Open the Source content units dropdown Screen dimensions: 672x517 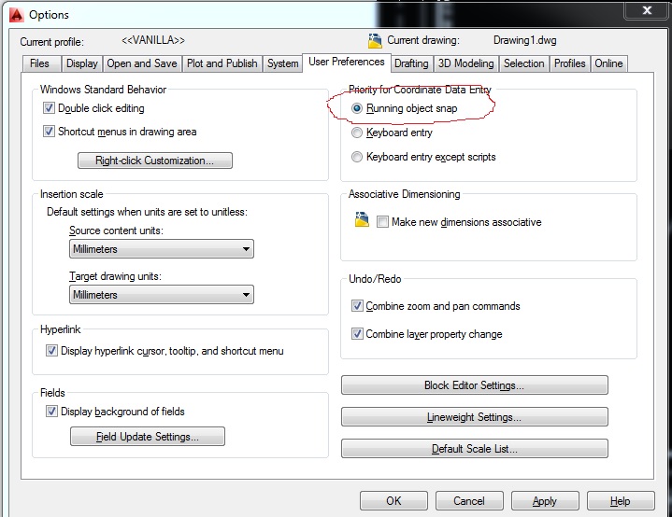pos(161,249)
